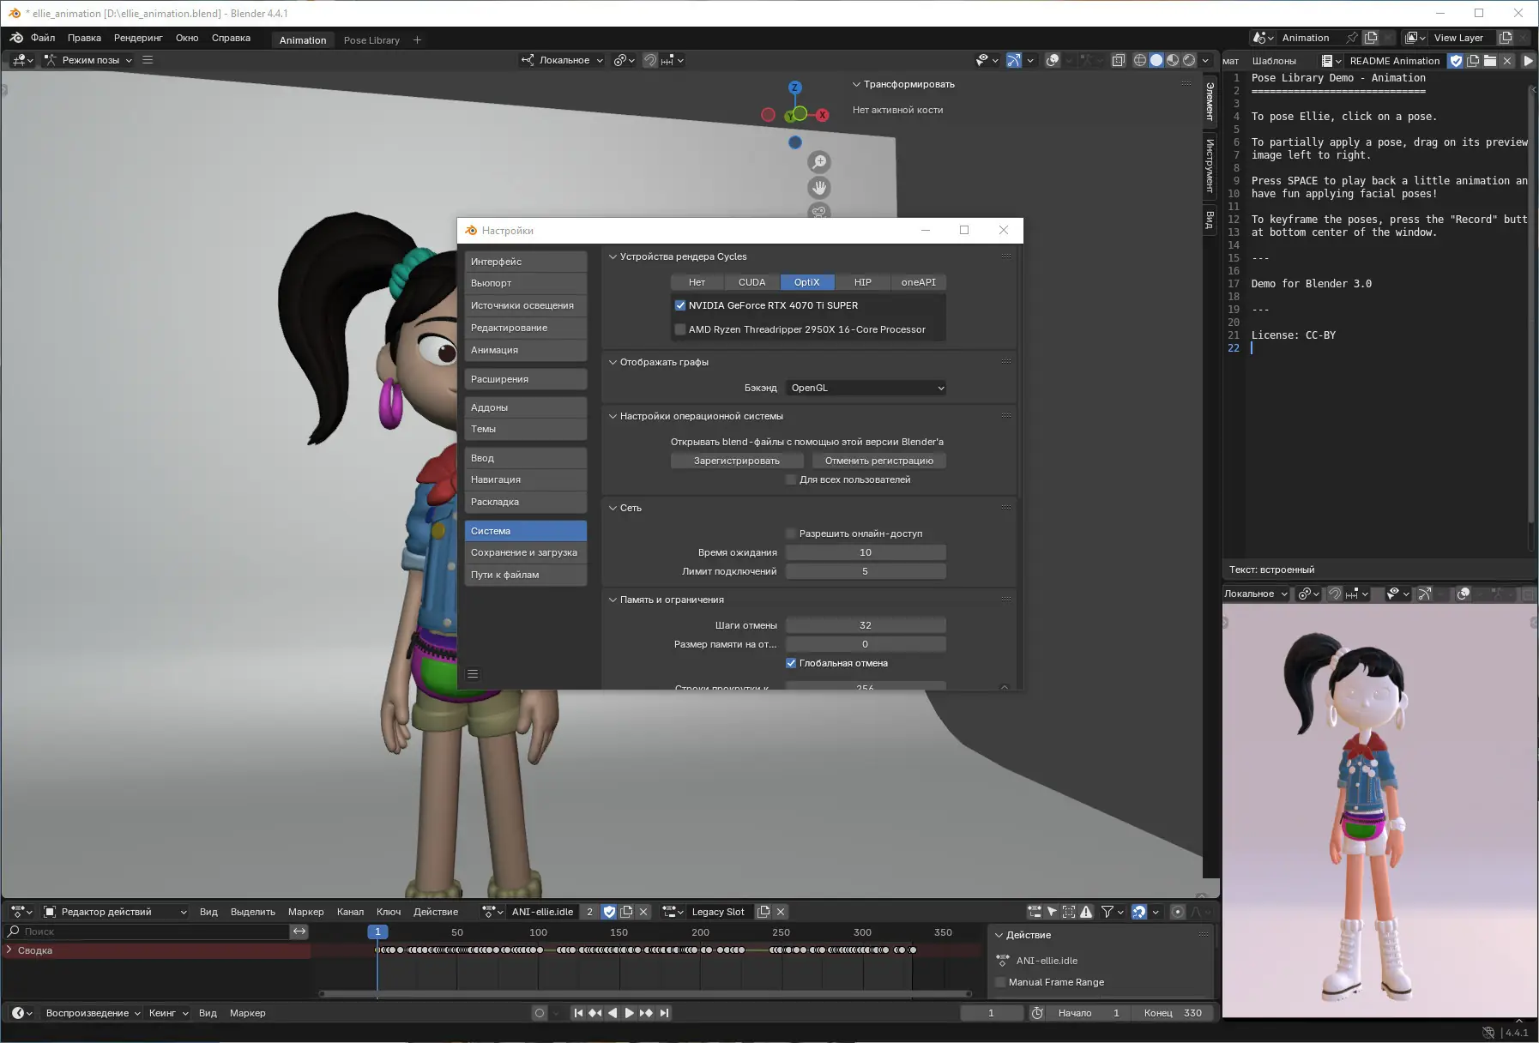Switch viewport to solid shading
The width and height of the screenshot is (1539, 1043).
(1156, 60)
